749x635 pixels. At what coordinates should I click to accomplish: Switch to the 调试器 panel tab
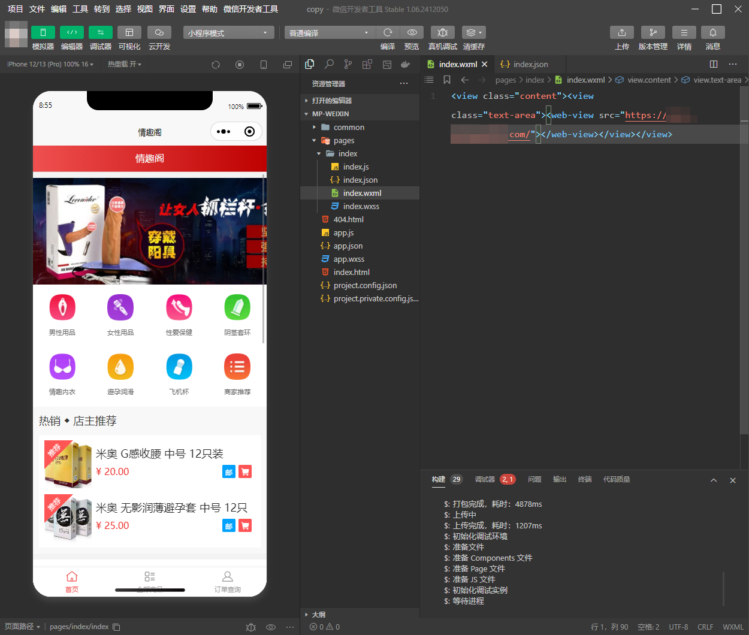click(485, 479)
